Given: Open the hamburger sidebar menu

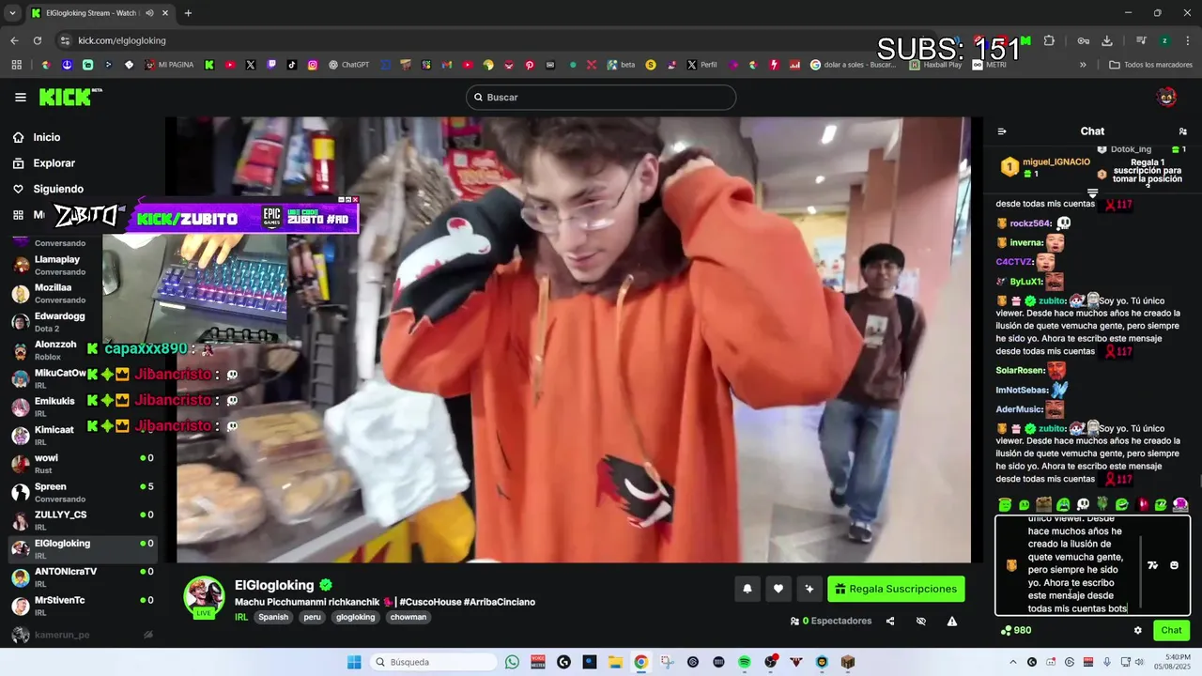Looking at the screenshot, I should (x=21, y=97).
